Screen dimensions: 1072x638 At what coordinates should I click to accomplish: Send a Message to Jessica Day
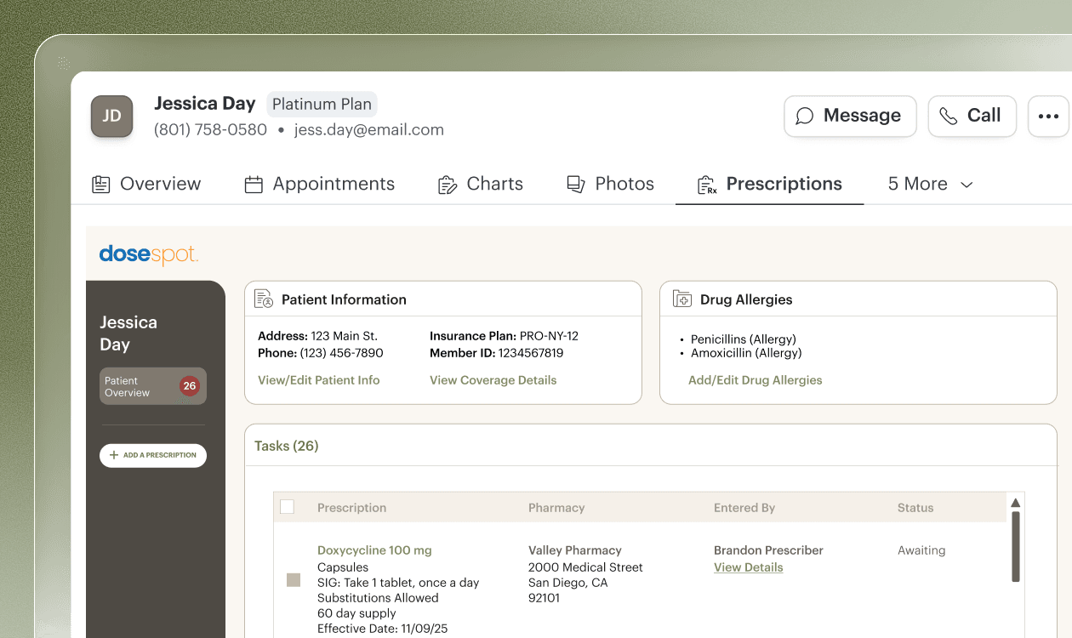[x=850, y=117]
